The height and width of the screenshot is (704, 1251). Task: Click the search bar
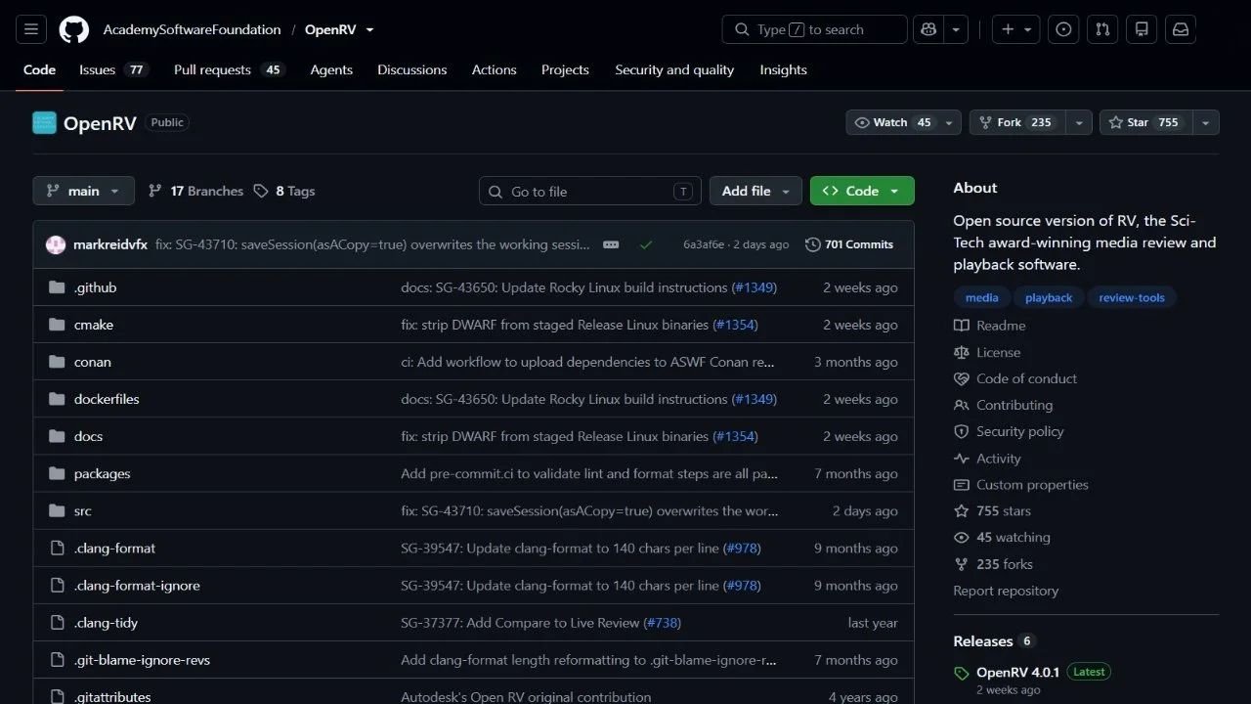pos(814,29)
